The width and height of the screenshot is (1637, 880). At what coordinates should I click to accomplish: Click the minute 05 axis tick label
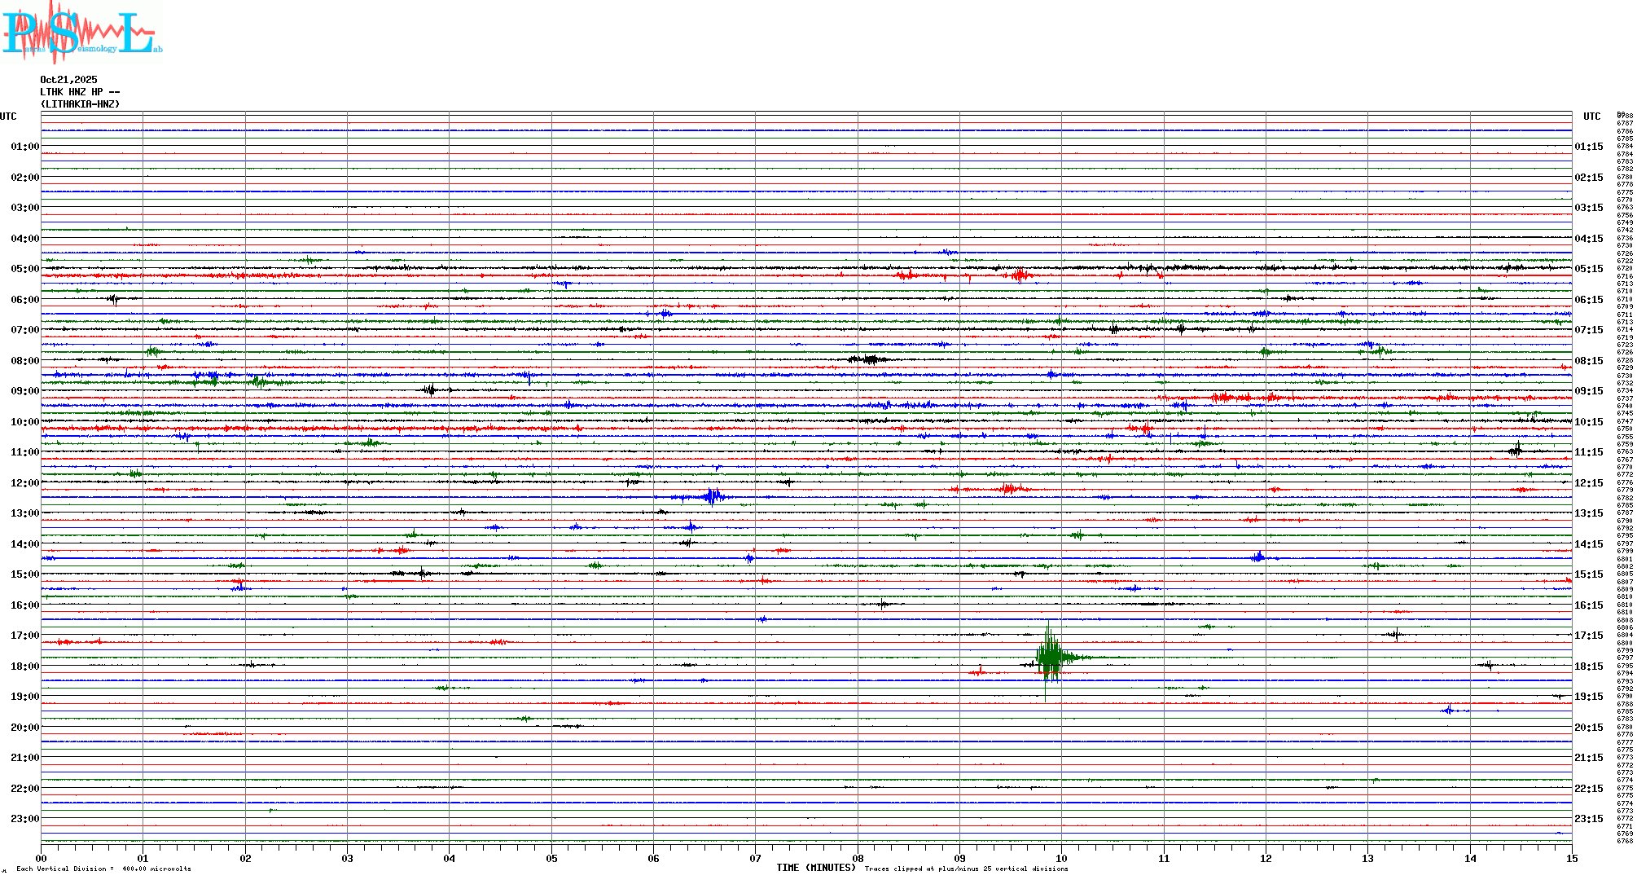(x=551, y=858)
